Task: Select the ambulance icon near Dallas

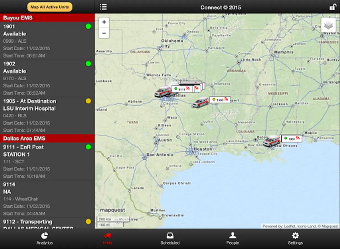Action: tap(163, 92)
